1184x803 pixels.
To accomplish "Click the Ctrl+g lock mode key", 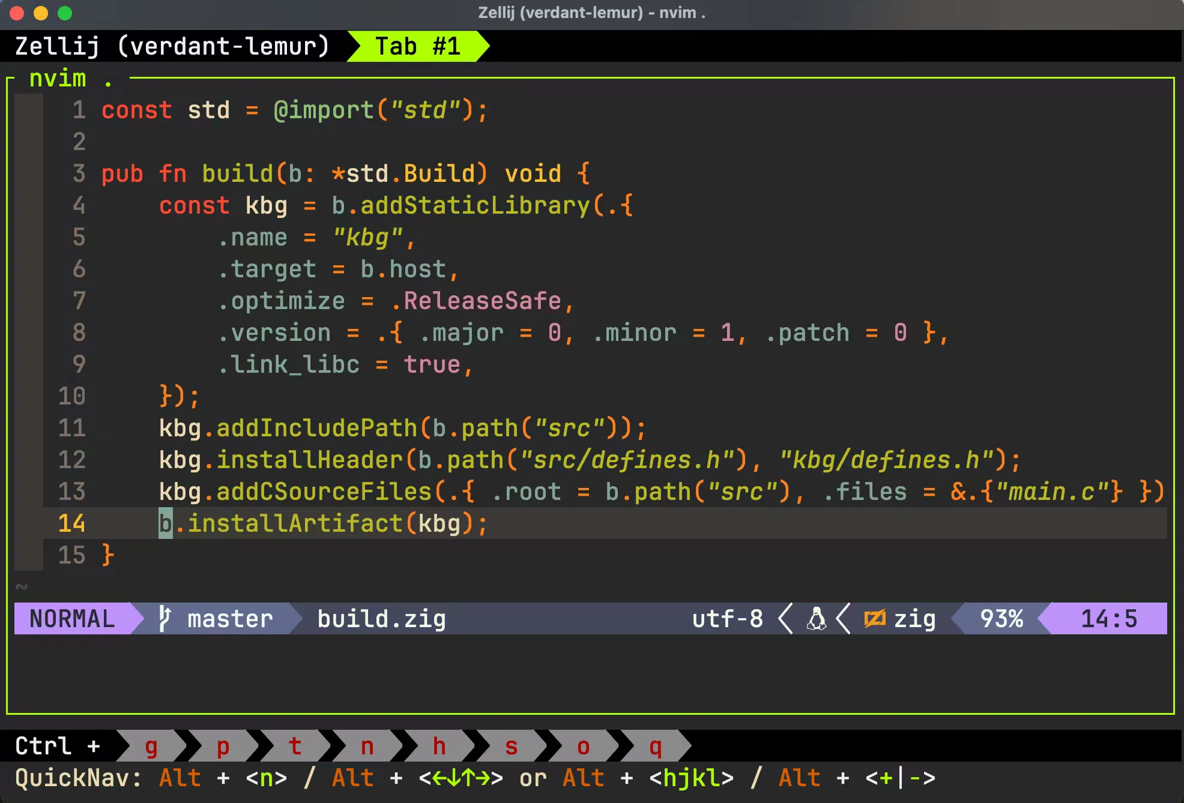I will [151, 747].
